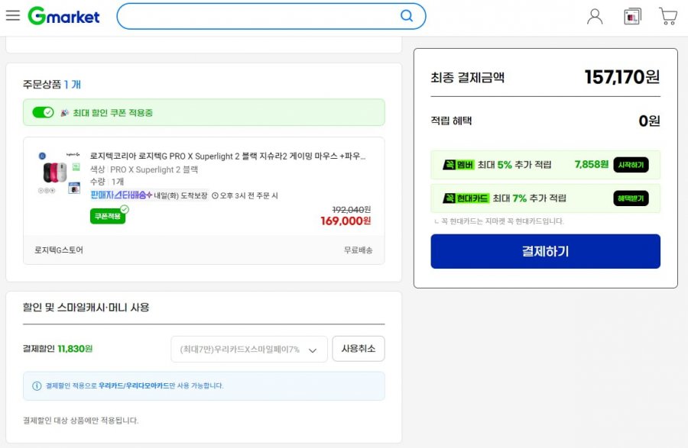Click the Logitech mouse product thumbnail
688x448 pixels.
(58, 172)
